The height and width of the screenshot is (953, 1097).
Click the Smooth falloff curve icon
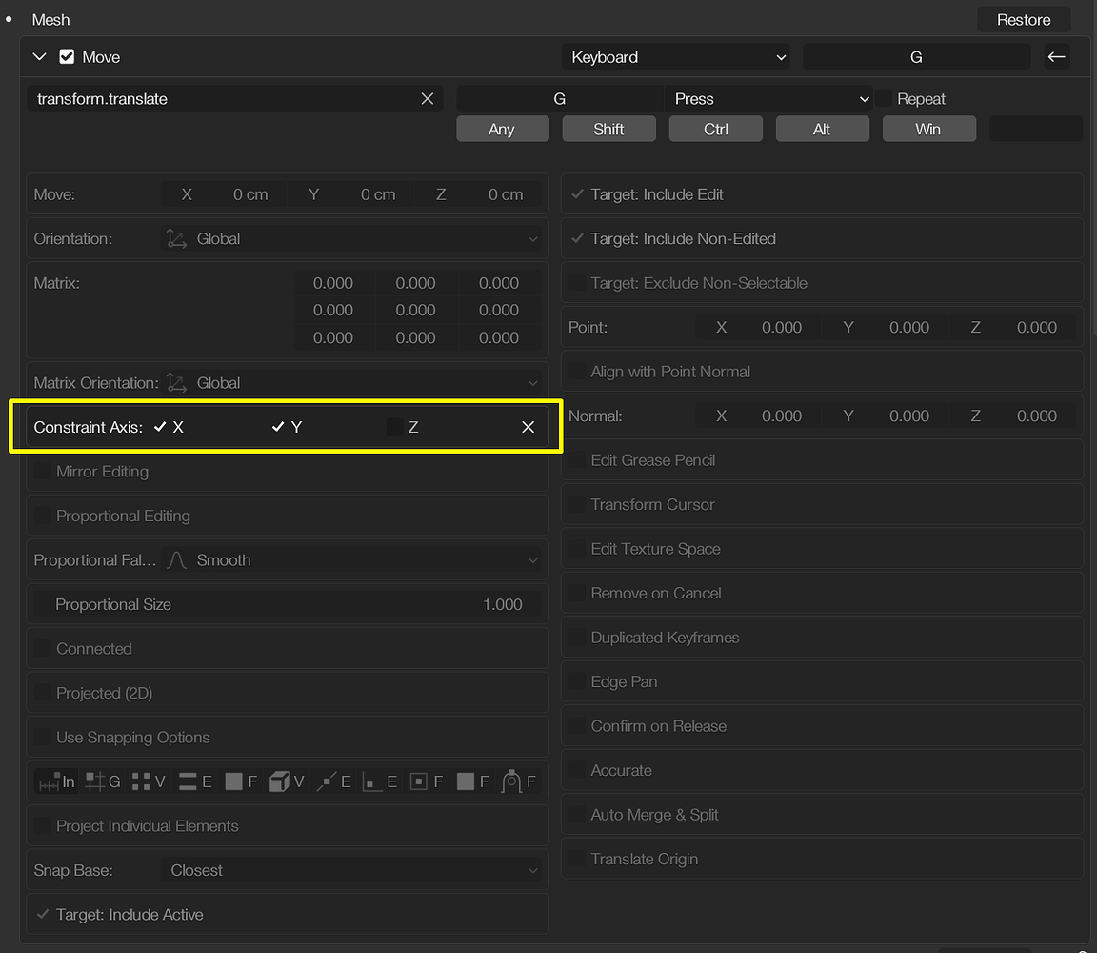[x=176, y=560]
